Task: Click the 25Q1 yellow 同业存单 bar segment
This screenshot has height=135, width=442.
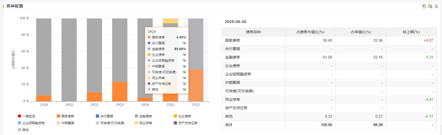Action: (170, 21)
